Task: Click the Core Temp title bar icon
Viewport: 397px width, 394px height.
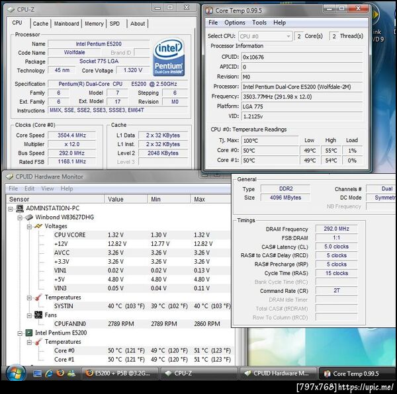Action: (x=209, y=11)
